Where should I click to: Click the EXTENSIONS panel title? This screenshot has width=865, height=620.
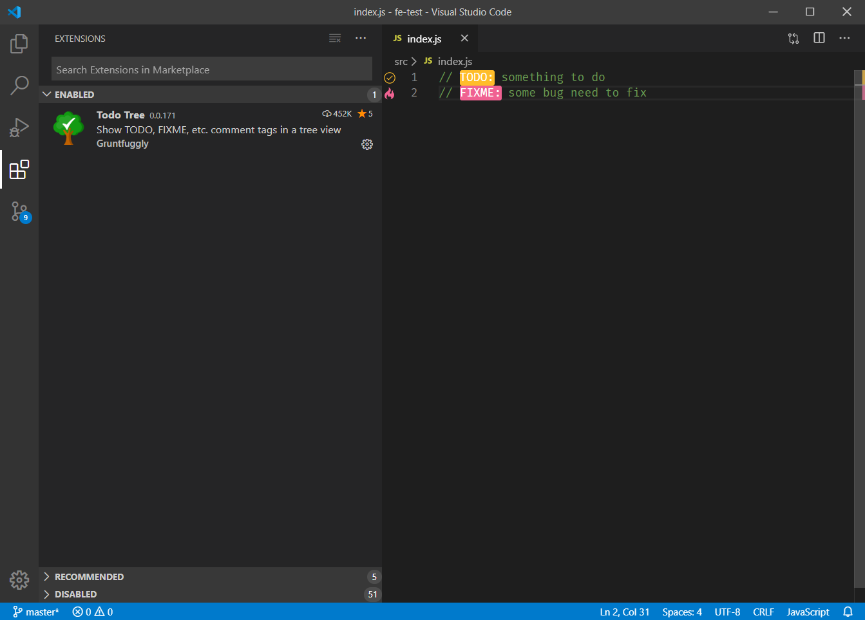coord(80,39)
